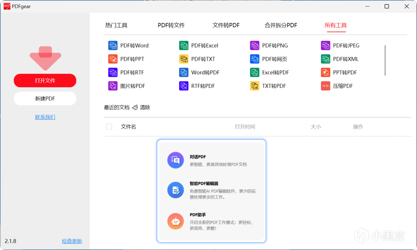The image size is (417, 250).
Task: Click the 打开时间 column header
Action: 245,127
